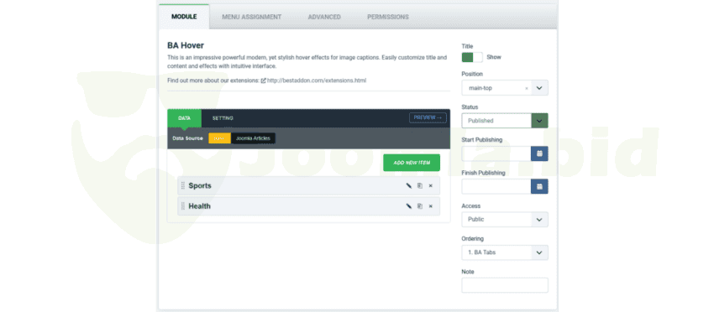
Task: Clear the main-top position selection
Action: [527, 88]
